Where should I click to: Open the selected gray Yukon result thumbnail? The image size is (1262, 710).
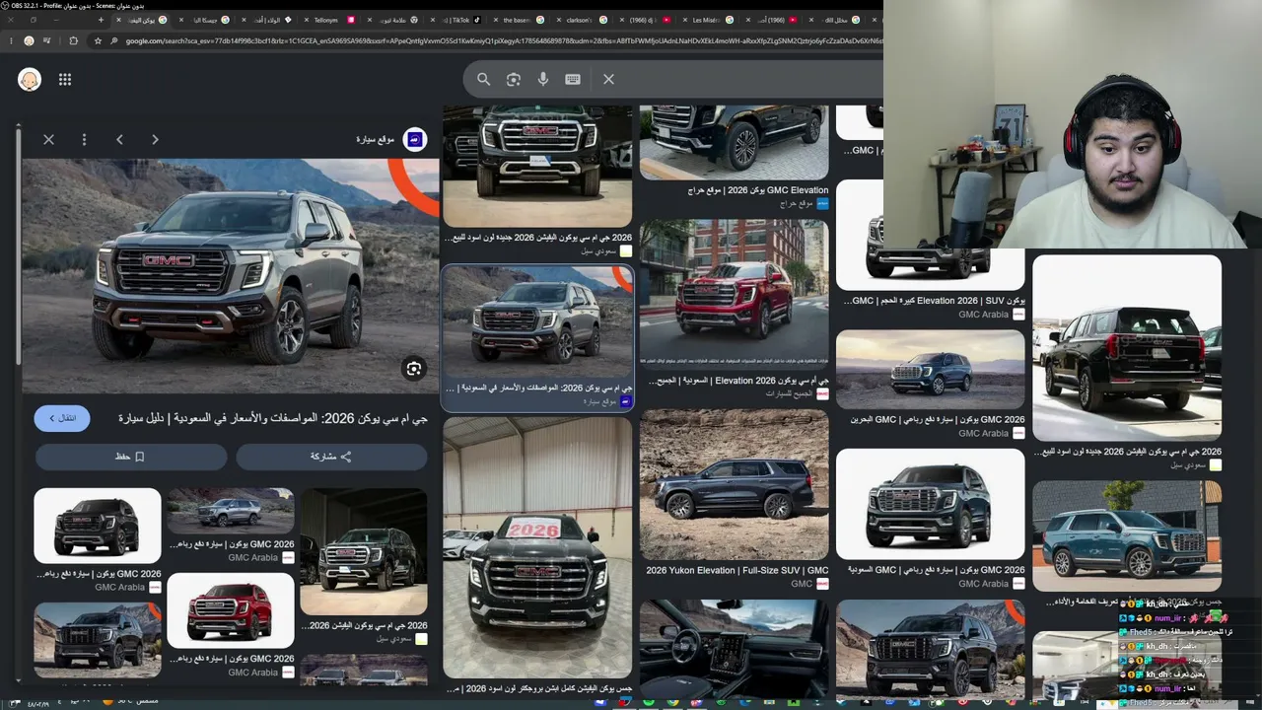click(x=537, y=320)
